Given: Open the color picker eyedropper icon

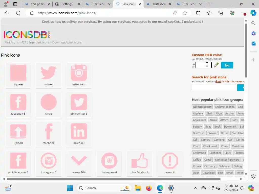Looking at the screenshot, I should click(x=216, y=65).
